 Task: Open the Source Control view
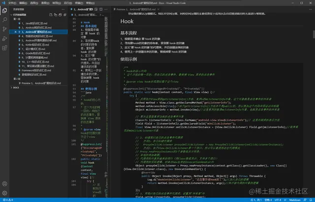tap(4, 29)
